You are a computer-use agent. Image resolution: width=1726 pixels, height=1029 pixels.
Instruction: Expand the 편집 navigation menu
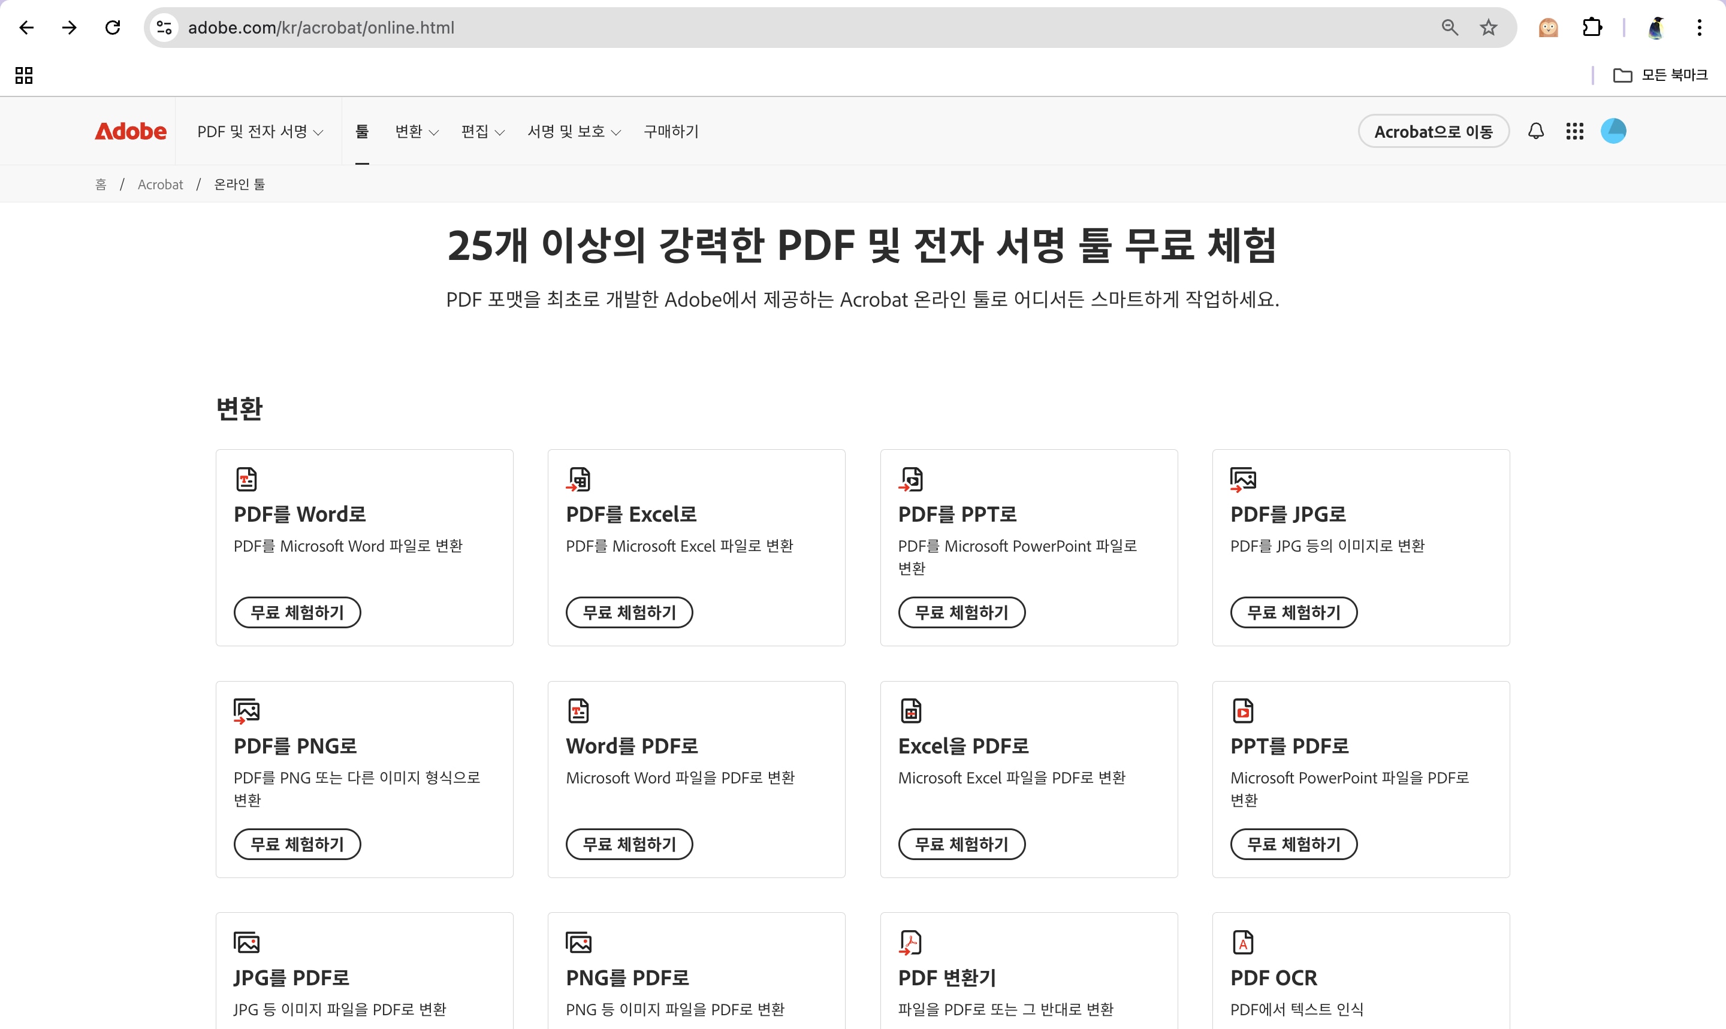click(x=482, y=132)
